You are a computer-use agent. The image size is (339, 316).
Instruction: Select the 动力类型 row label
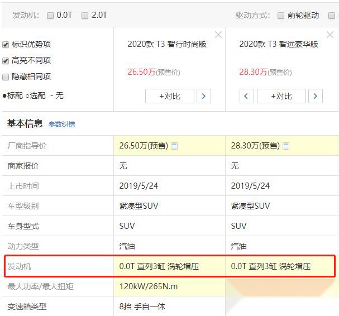tap(23, 246)
